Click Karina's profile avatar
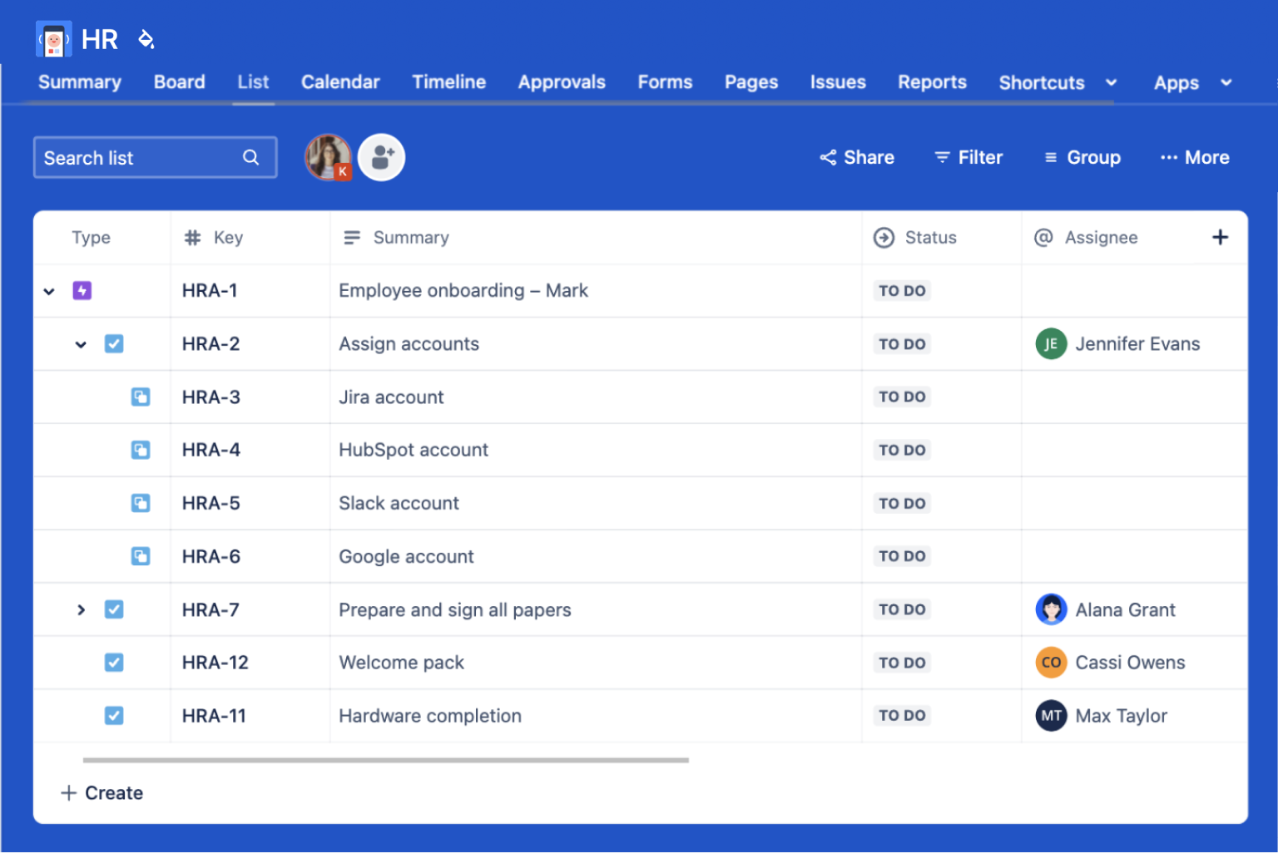Screen dimensions: 1278x853 coord(328,157)
